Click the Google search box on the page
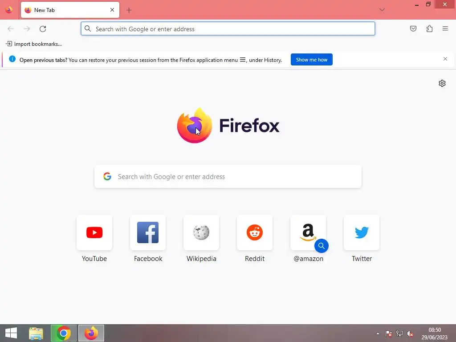The height and width of the screenshot is (342, 456). pyautogui.click(x=228, y=176)
